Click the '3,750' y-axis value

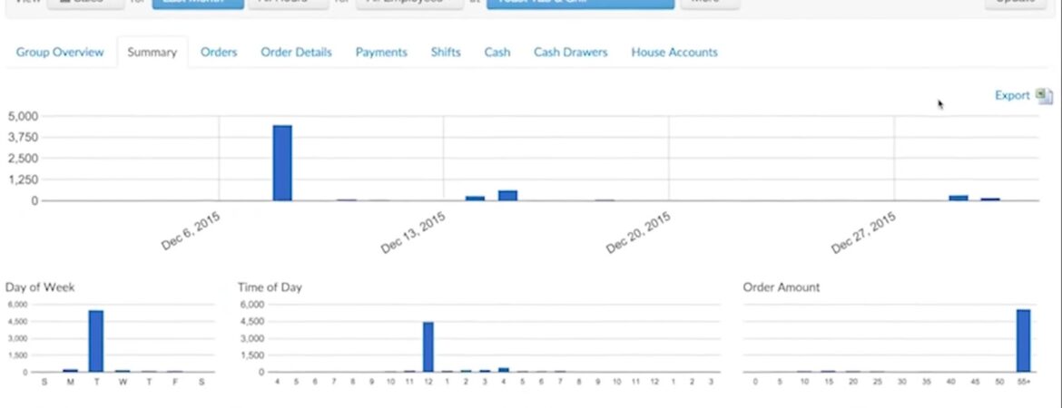click(24, 137)
